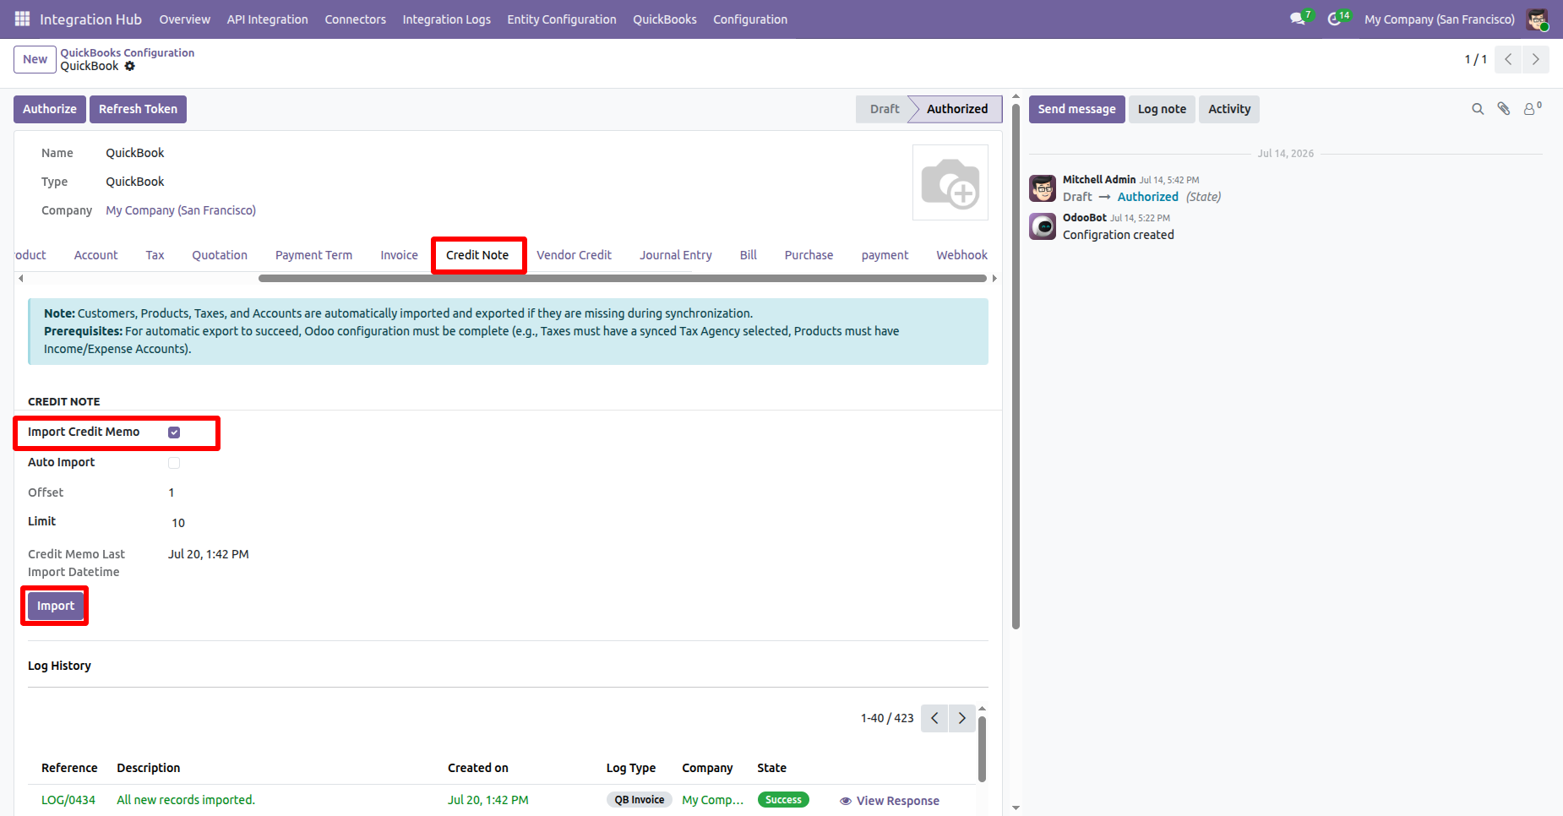Go to previous log history page

coord(934,718)
